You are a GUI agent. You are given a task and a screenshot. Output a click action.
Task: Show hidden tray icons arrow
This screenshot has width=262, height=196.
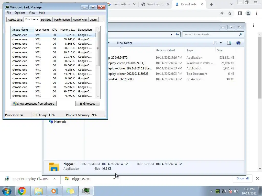coord(211,191)
